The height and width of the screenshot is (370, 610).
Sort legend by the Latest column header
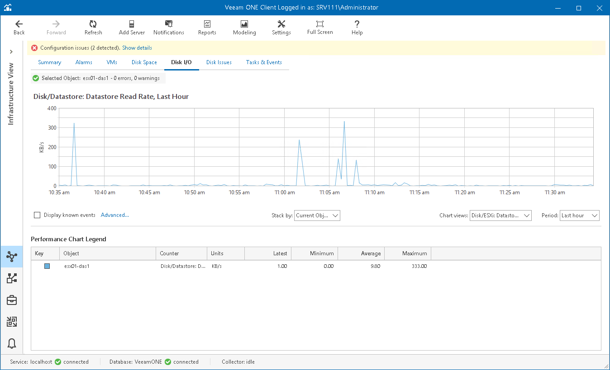268,253
